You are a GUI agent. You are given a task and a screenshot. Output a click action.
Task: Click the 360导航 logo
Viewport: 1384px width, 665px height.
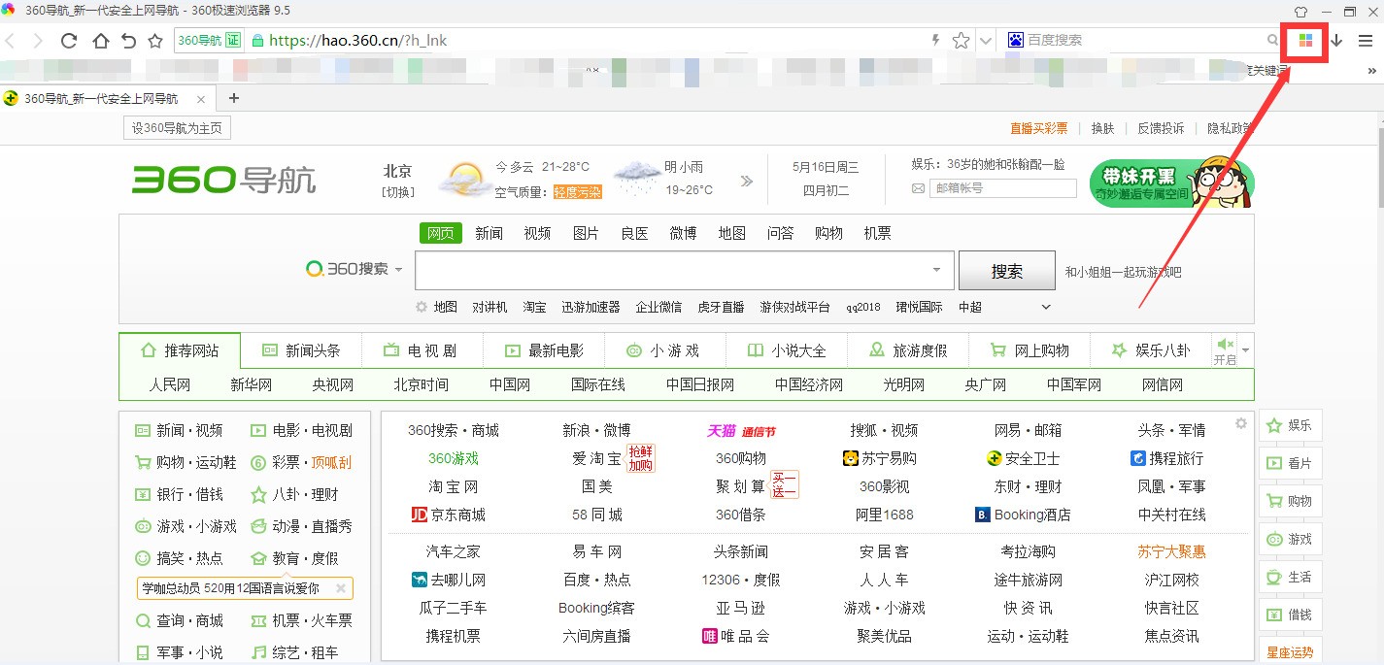coord(224,180)
